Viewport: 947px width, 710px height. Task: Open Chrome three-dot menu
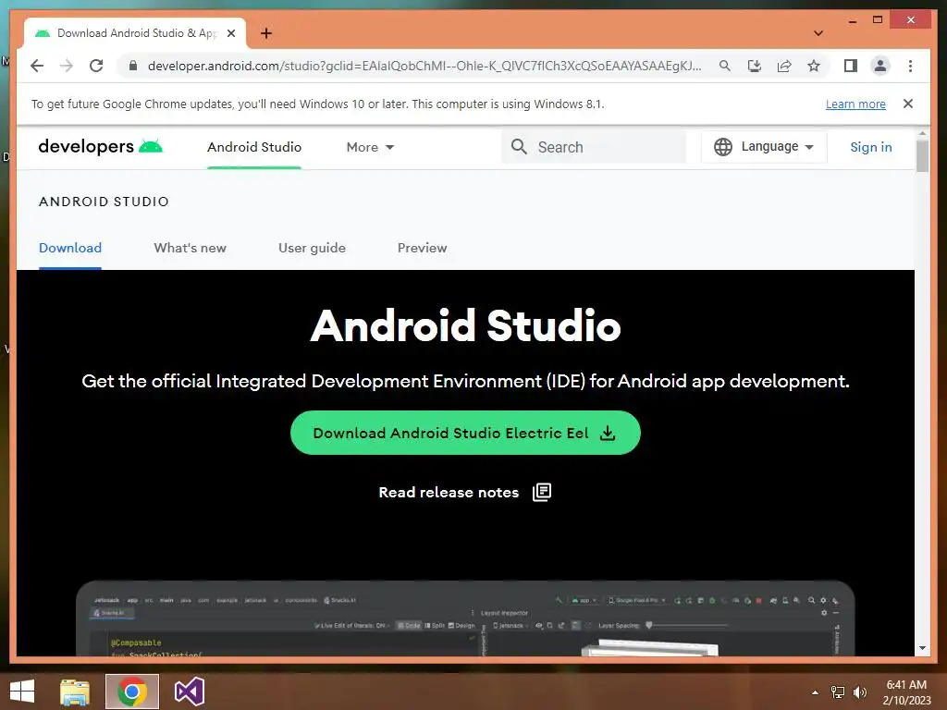pyautogui.click(x=910, y=66)
